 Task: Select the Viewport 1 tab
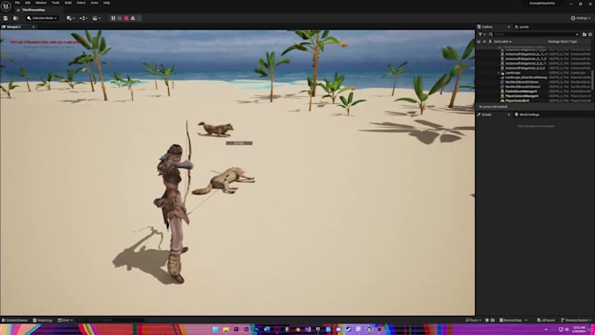click(14, 27)
